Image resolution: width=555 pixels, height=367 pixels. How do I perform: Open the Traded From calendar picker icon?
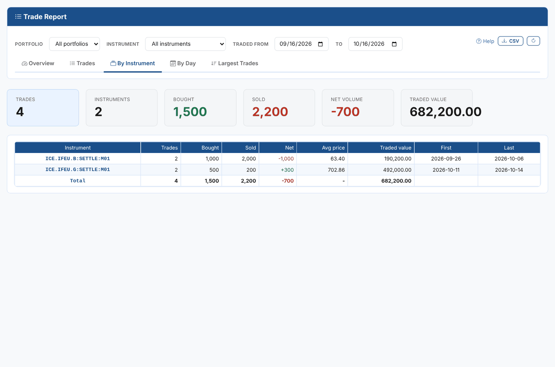pos(321,44)
